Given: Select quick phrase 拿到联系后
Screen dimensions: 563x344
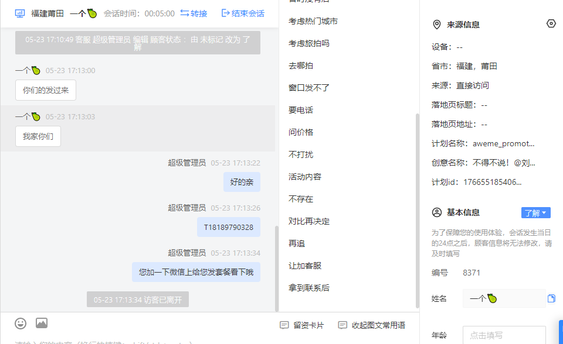Looking at the screenshot, I should [309, 288].
